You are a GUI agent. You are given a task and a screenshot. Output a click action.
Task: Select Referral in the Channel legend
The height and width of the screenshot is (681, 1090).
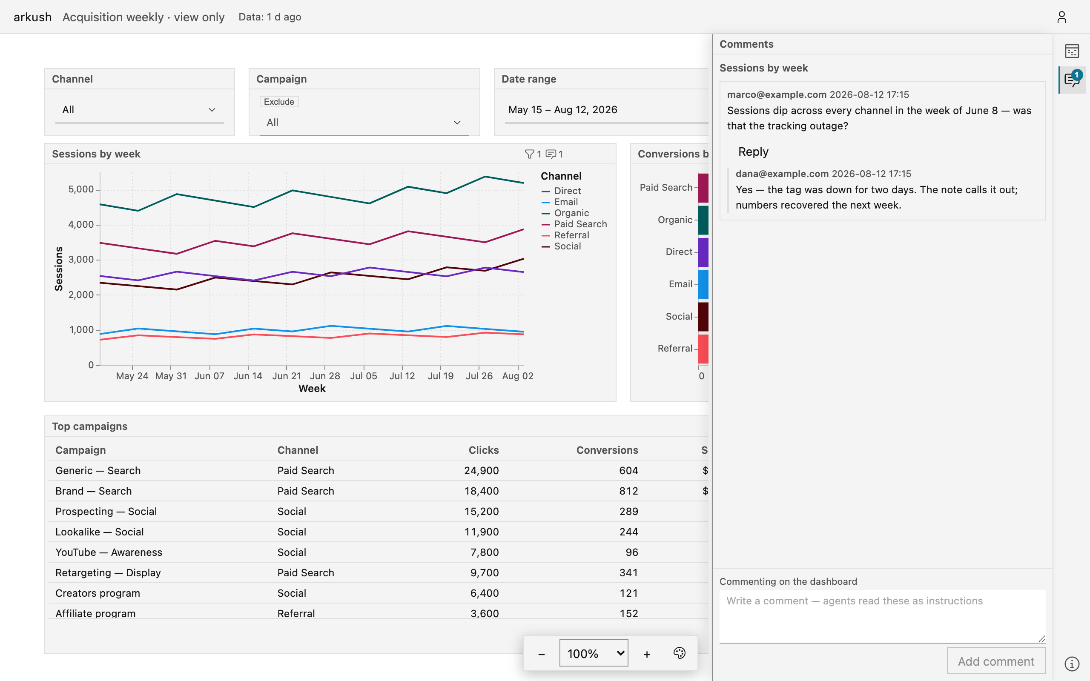coord(571,235)
